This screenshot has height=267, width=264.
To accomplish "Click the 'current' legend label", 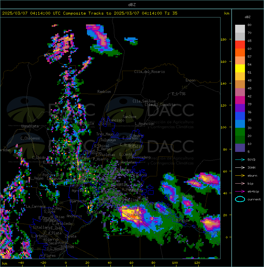I will (x=254, y=199).
